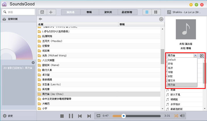Toggle repeat mode in player bar
The image size is (207, 121).
coord(98,116)
